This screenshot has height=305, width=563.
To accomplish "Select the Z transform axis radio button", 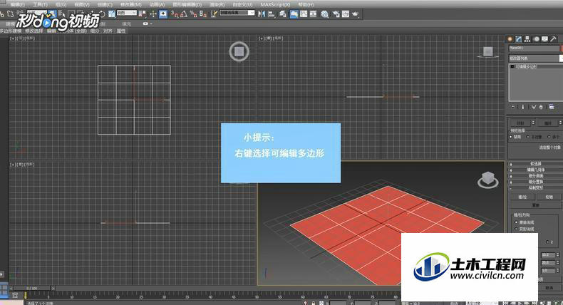I will point(547,242).
